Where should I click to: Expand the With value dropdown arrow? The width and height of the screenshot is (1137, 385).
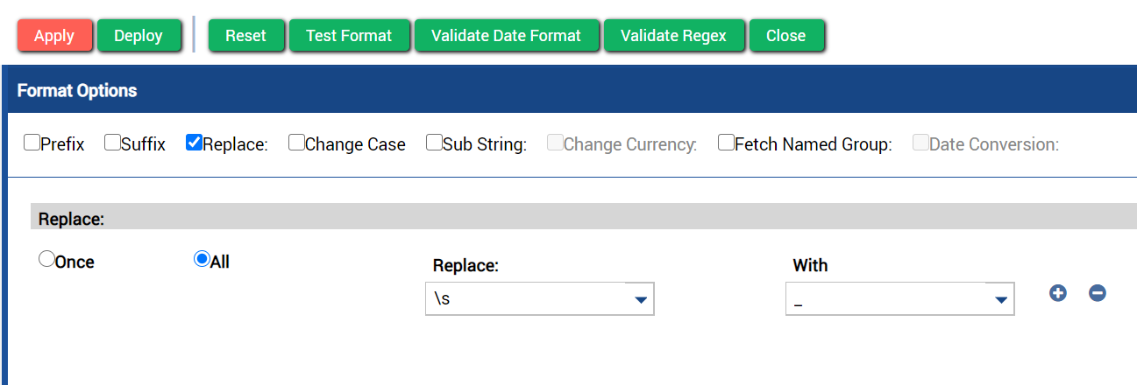(1001, 299)
